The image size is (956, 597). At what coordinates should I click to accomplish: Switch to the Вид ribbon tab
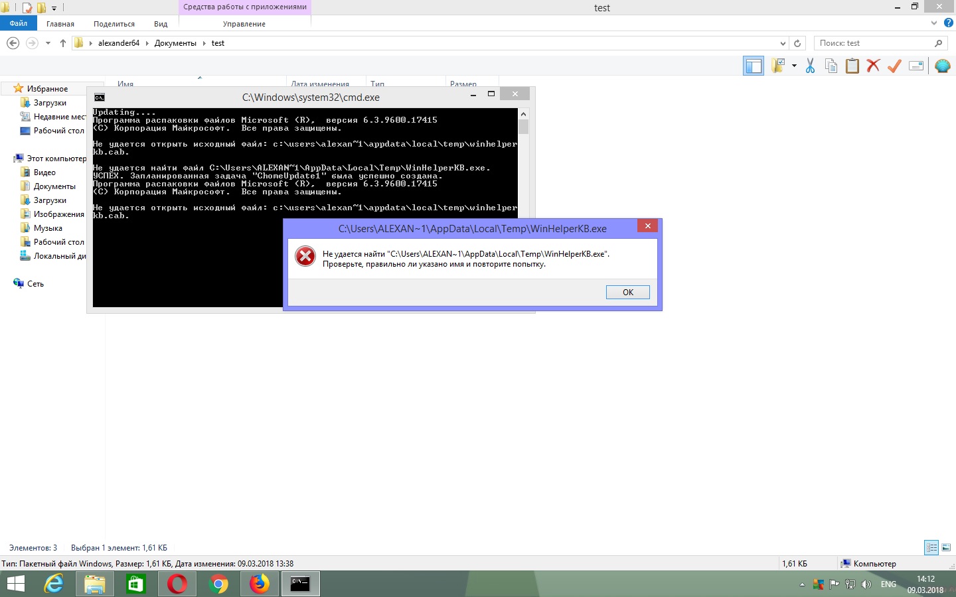pyautogui.click(x=161, y=24)
